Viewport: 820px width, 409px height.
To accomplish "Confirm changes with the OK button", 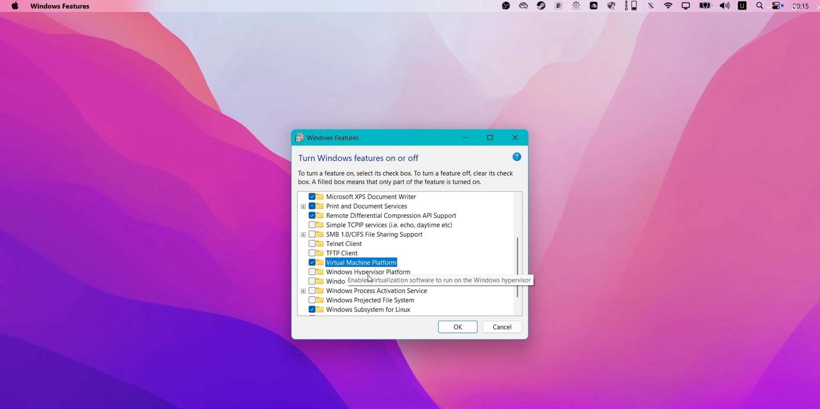I will [x=458, y=327].
